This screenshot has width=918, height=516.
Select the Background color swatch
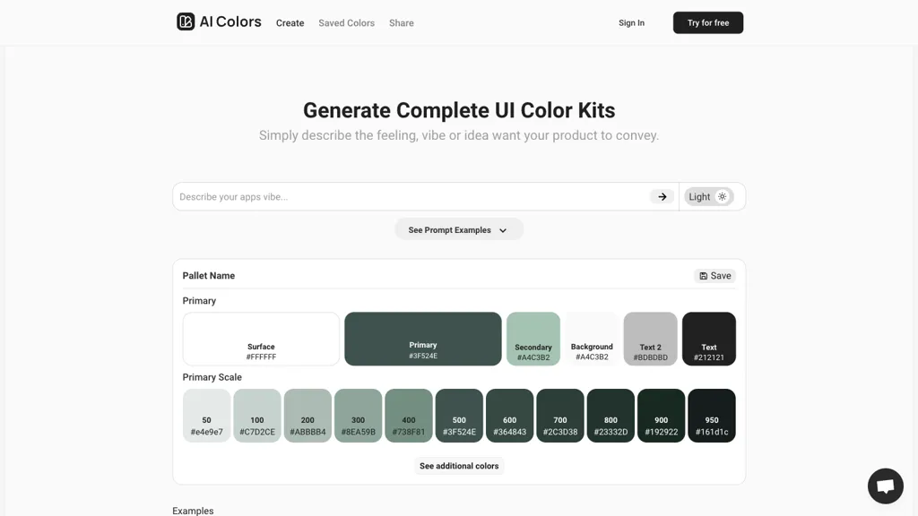coord(592,339)
